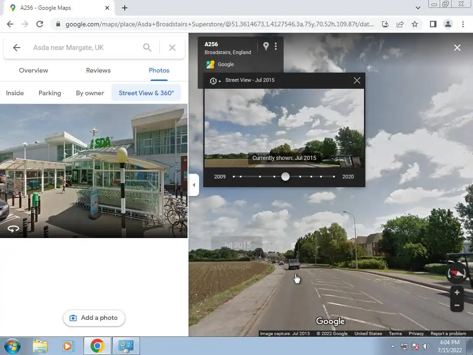Select the first timeline dot near 2009

pos(234,177)
